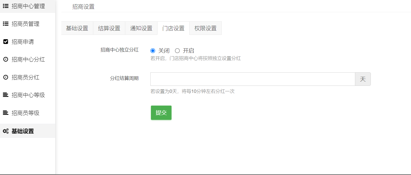
Task: Click the clock icon beside 招商员分红
Action: coord(6,77)
